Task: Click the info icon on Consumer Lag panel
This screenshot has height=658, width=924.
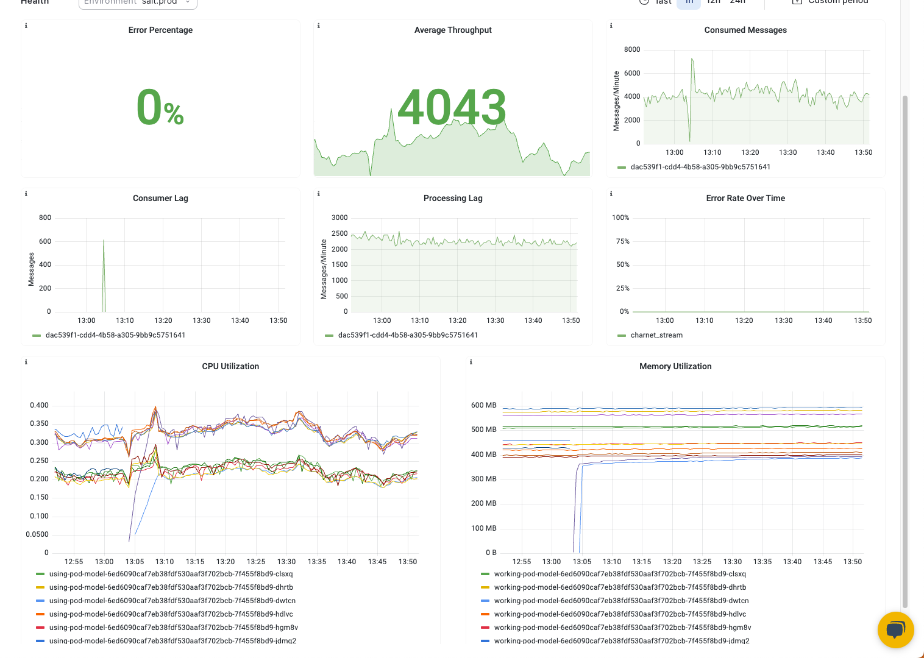Action: tap(26, 194)
